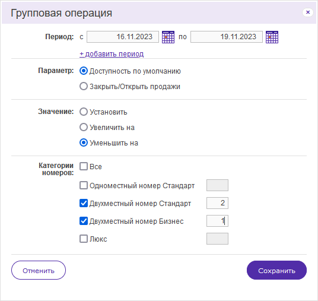This screenshot has width=318, height=301.
Task: Open calendar picker for end date
Action: click(x=272, y=37)
